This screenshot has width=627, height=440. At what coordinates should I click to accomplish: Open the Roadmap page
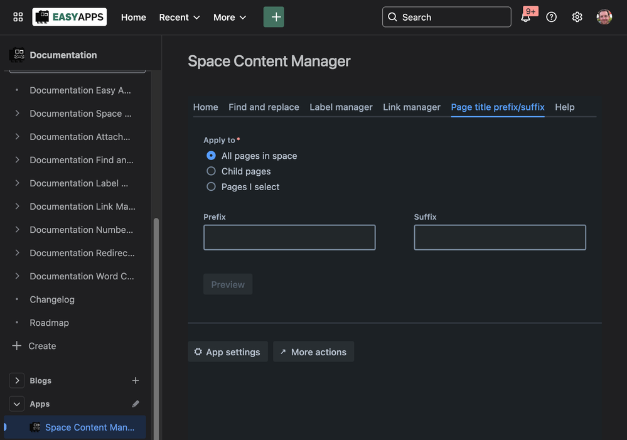tap(49, 323)
